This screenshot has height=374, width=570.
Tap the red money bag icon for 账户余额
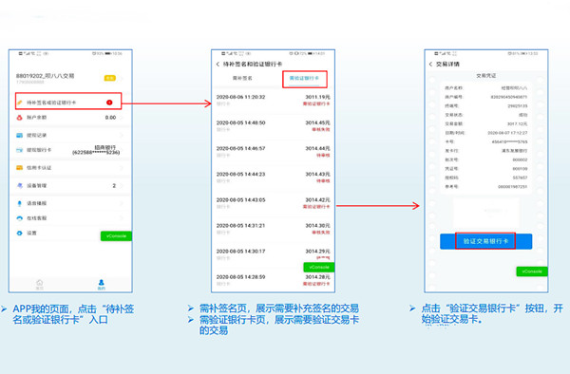tap(20, 118)
